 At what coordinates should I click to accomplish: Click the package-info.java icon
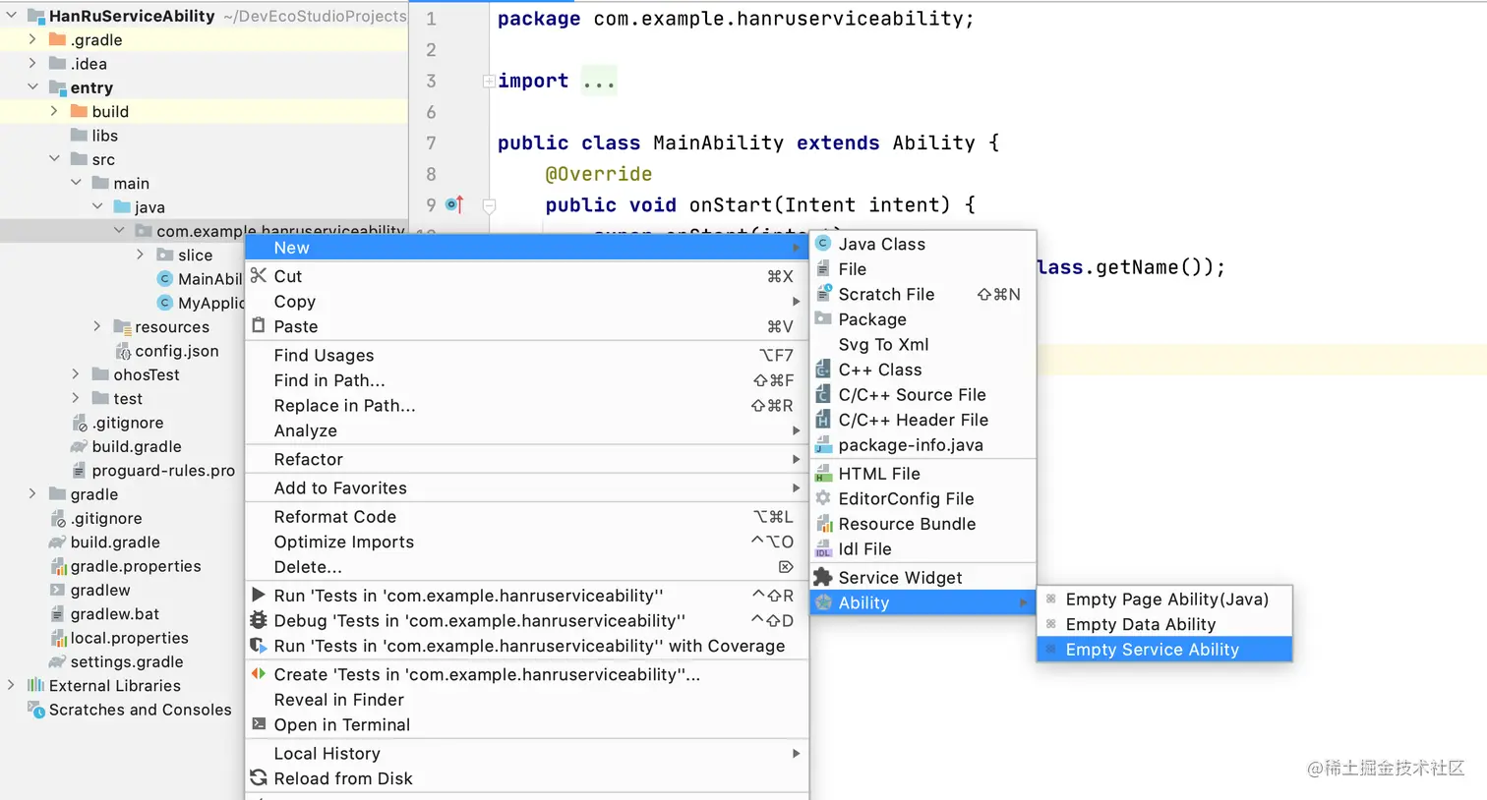tap(823, 445)
